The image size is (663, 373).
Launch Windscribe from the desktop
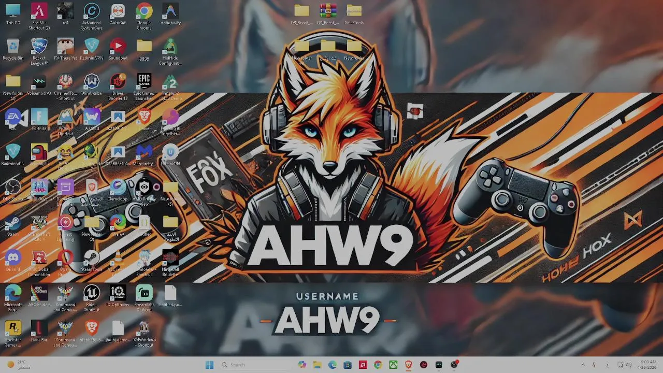coord(92,85)
